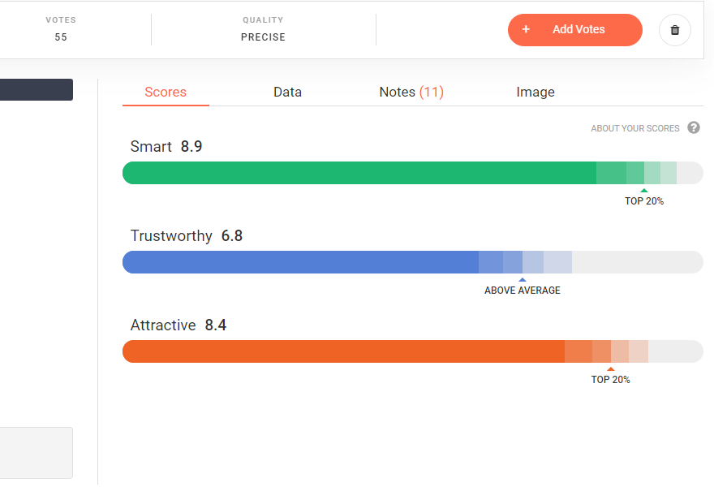Open the About Your Scores link
Viewport: 714px width, 491px height.
[x=635, y=128]
